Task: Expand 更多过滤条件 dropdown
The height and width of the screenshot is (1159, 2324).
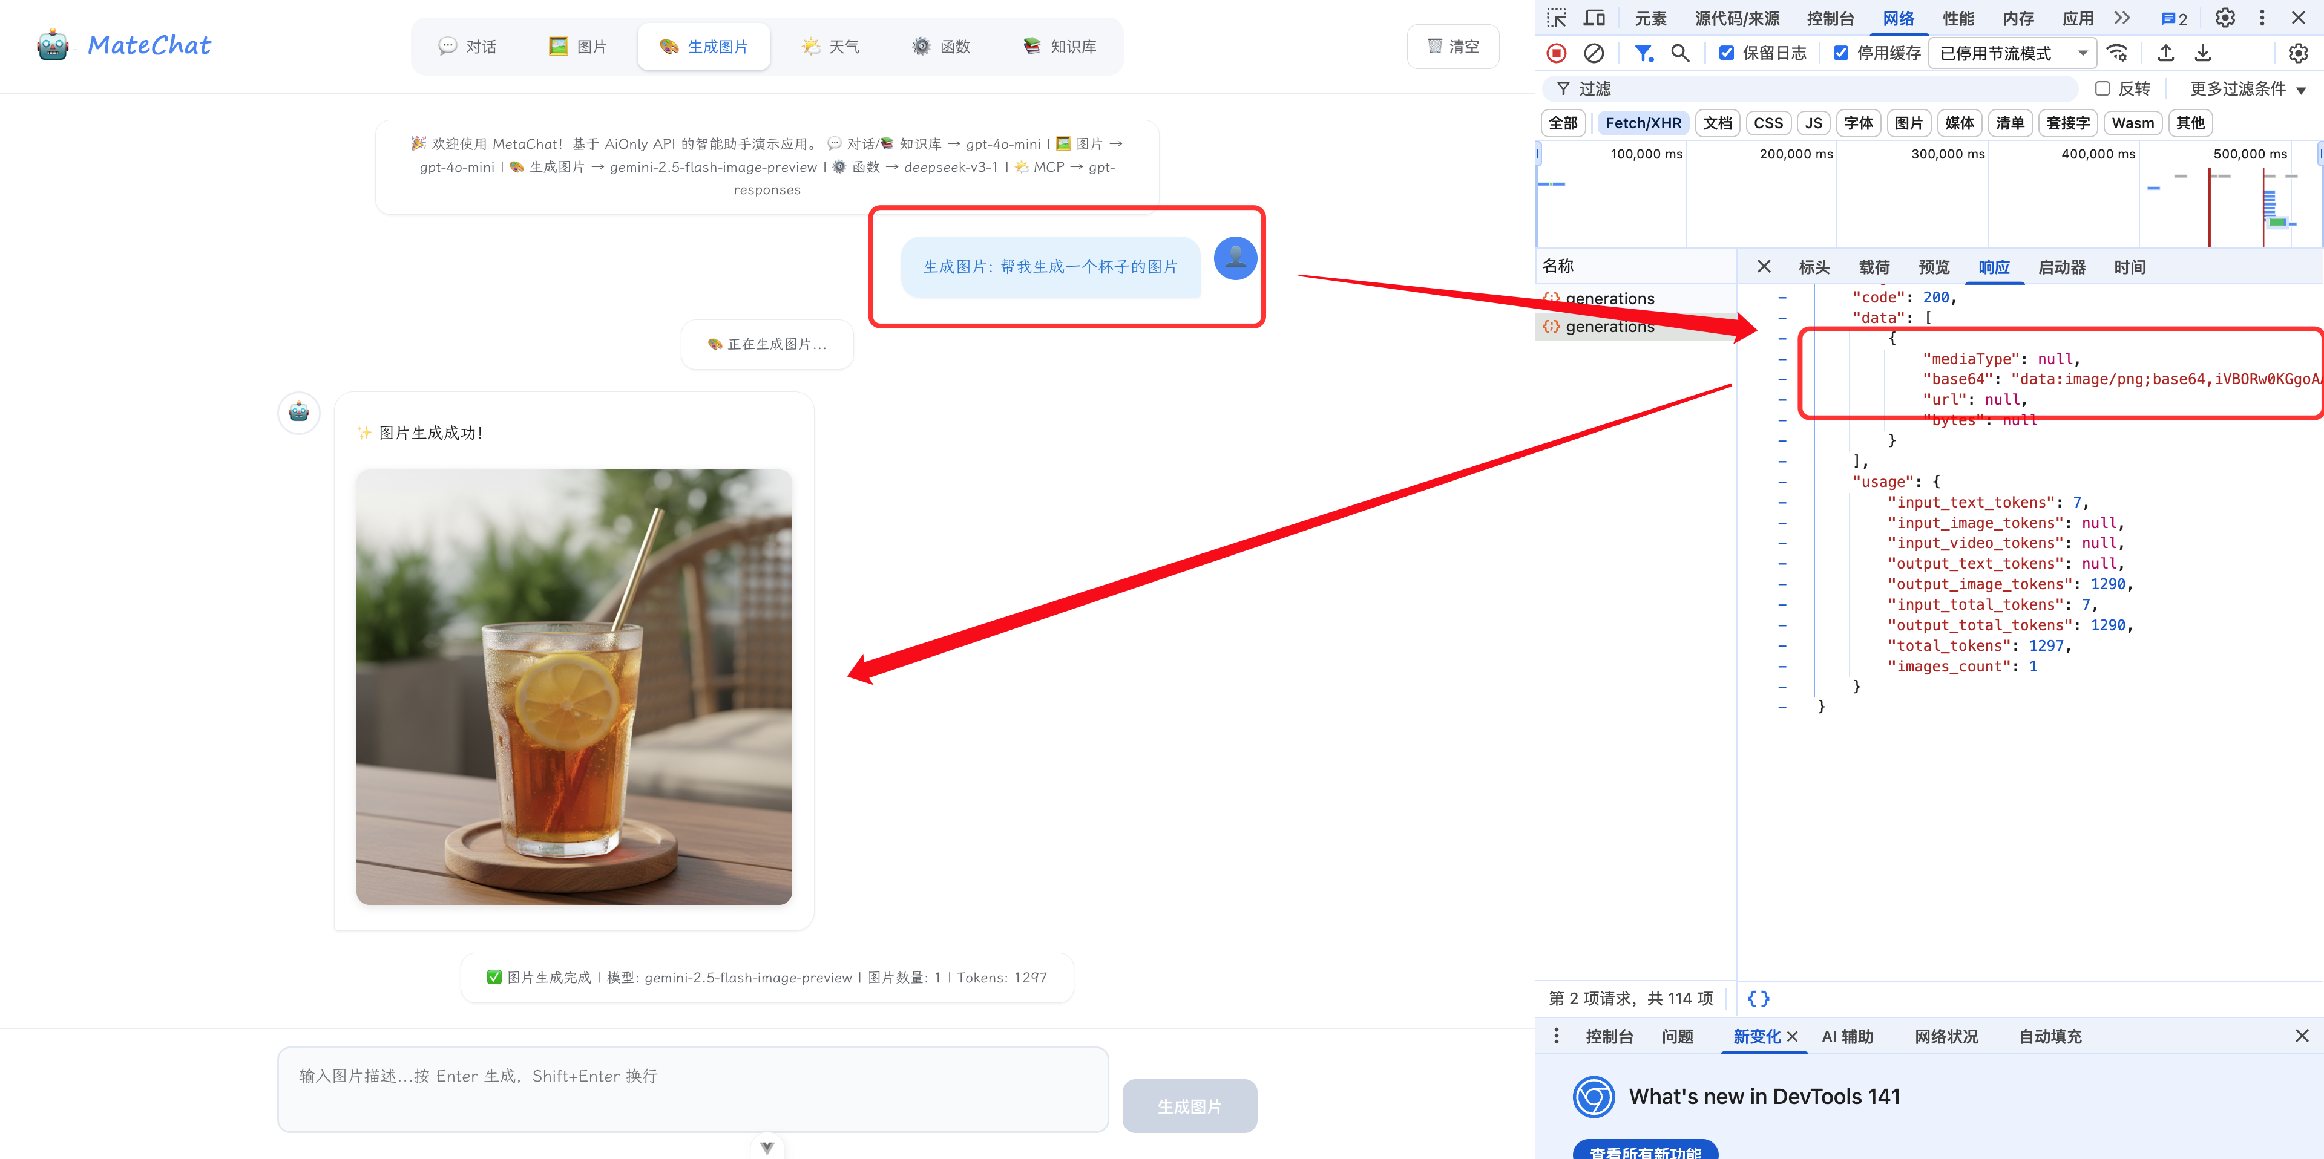Action: point(2247,88)
